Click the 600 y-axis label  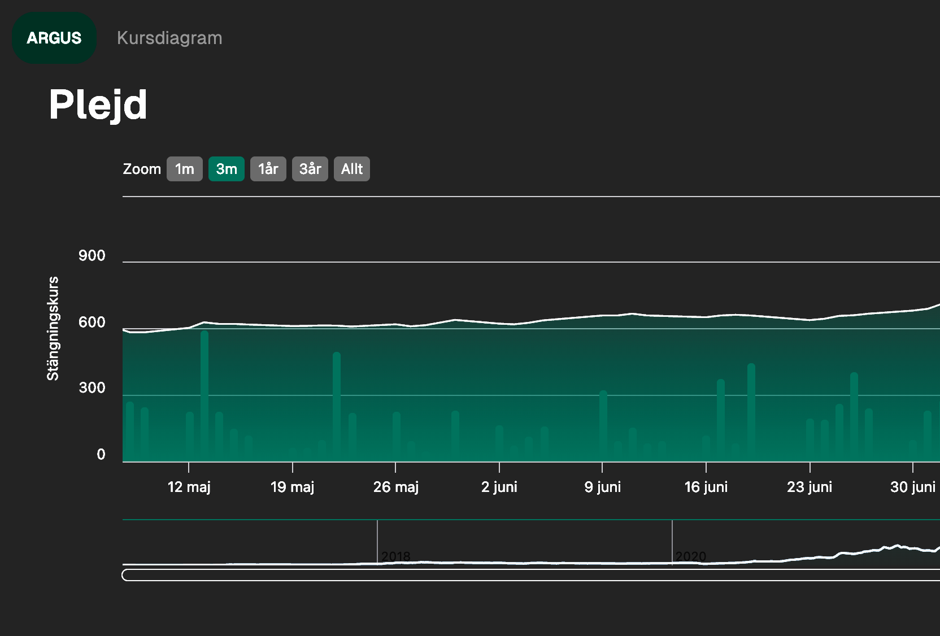[x=92, y=322]
